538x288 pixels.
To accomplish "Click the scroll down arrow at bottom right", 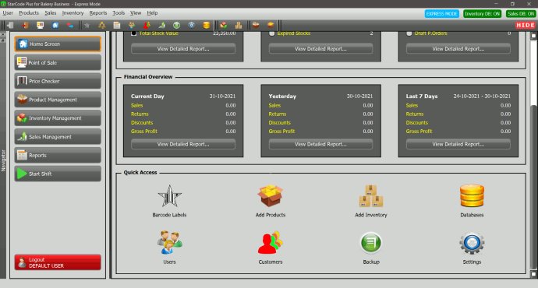I will (533, 274).
